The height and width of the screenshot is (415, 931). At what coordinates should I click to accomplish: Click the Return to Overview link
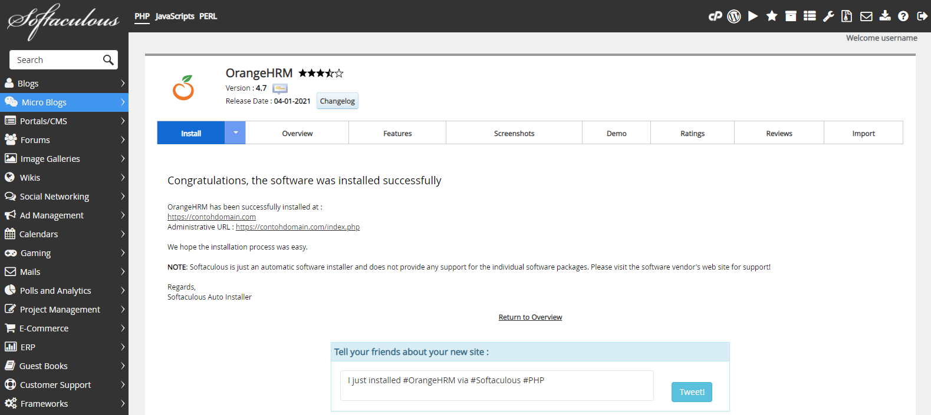pyautogui.click(x=530, y=317)
